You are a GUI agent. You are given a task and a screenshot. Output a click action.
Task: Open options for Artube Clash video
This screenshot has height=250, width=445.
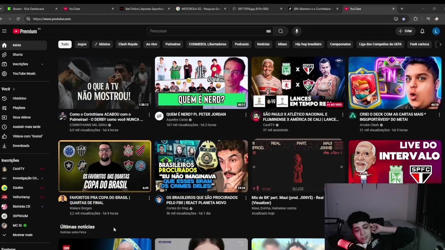point(439,115)
